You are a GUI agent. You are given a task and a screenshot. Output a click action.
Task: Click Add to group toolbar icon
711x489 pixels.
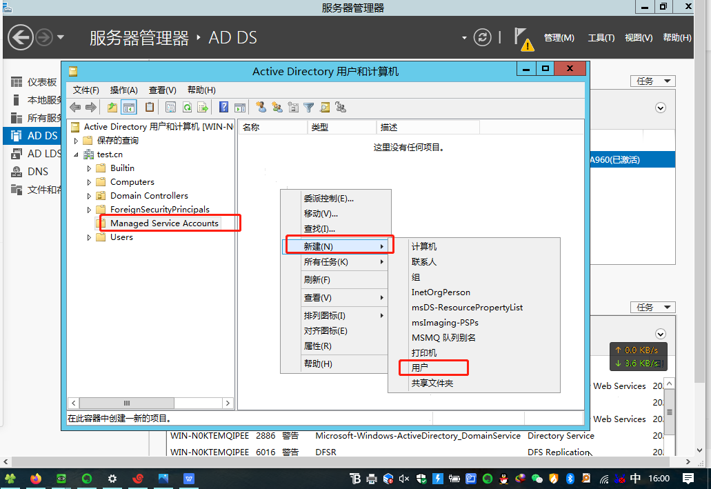(x=341, y=108)
